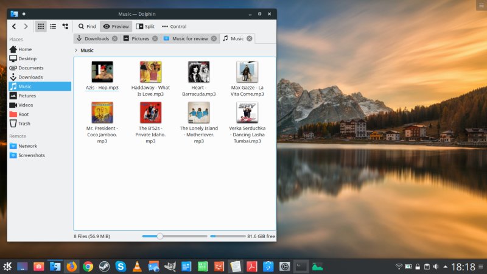
Task: Open the Control menu
Action: [174, 26]
